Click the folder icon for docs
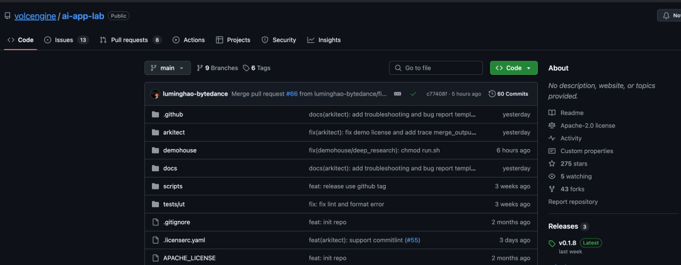The width and height of the screenshot is (681, 265). (x=156, y=168)
